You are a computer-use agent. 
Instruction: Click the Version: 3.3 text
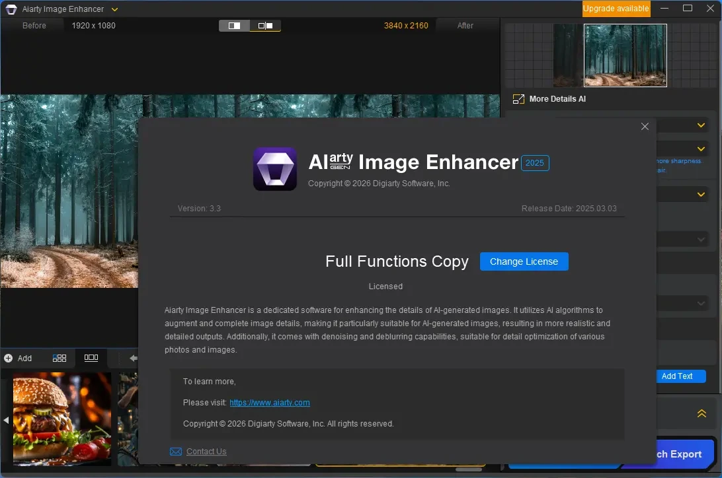[200, 208]
